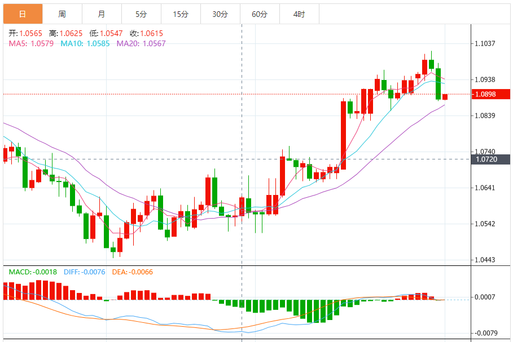Click the MA10: 1.0585 indicator label
The width and height of the screenshot is (513, 342).
coord(85,43)
